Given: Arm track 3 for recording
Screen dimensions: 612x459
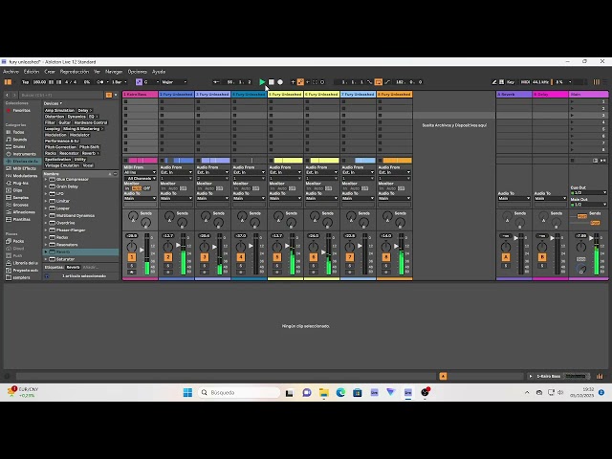Looking at the screenshot, I should click(x=204, y=272).
